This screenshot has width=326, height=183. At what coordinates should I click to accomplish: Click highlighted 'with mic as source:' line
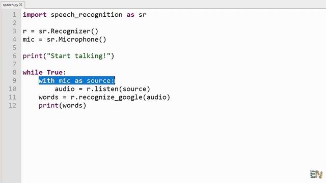click(77, 80)
